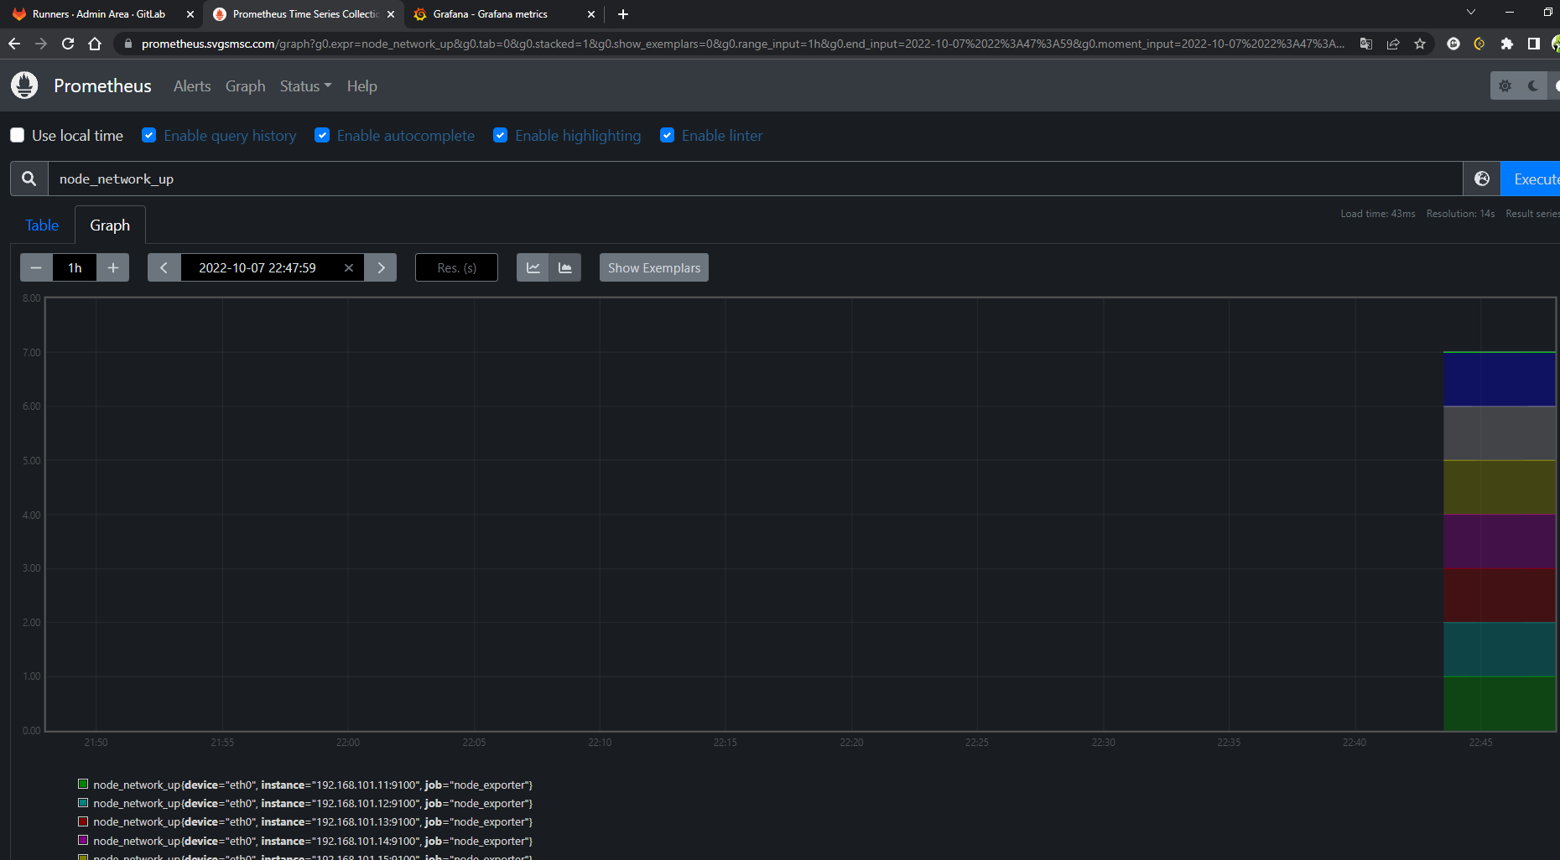Open the metrics explorer globe icon
The image size is (1560, 860).
[1481, 178]
